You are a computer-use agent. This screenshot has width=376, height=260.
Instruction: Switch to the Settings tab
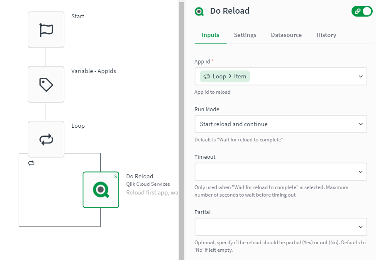point(245,35)
